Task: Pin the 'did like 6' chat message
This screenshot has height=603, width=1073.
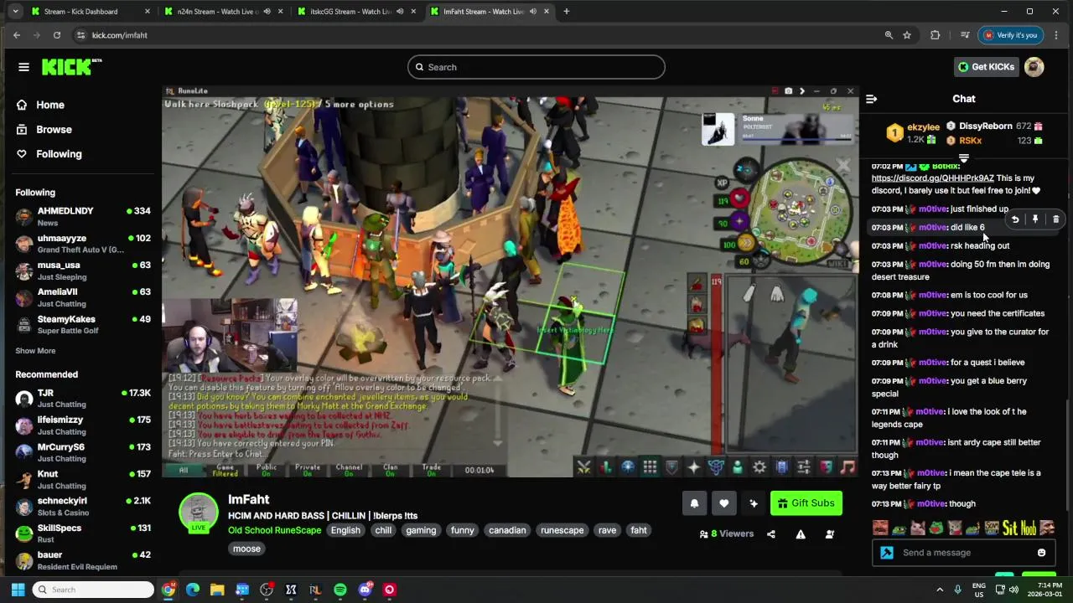Action: click(x=1035, y=219)
